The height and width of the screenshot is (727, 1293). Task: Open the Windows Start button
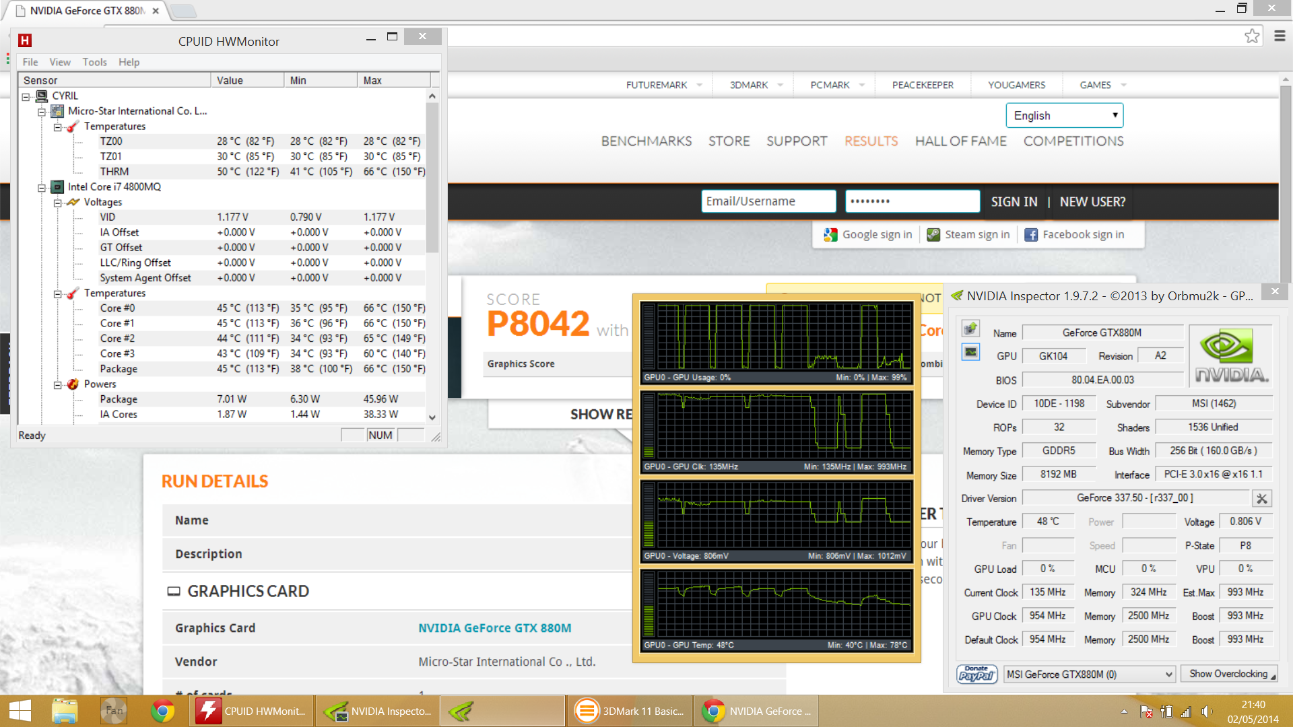[x=20, y=711]
